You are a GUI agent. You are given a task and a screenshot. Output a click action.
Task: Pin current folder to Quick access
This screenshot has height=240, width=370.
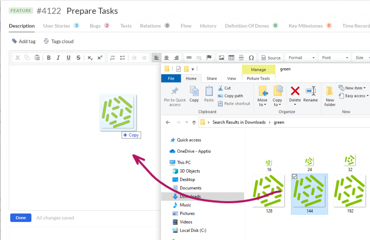coord(175,95)
